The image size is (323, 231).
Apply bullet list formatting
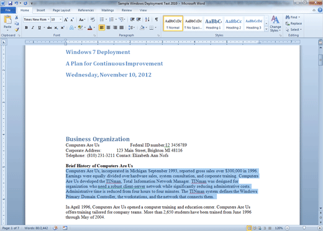pyautogui.click(x=102, y=19)
